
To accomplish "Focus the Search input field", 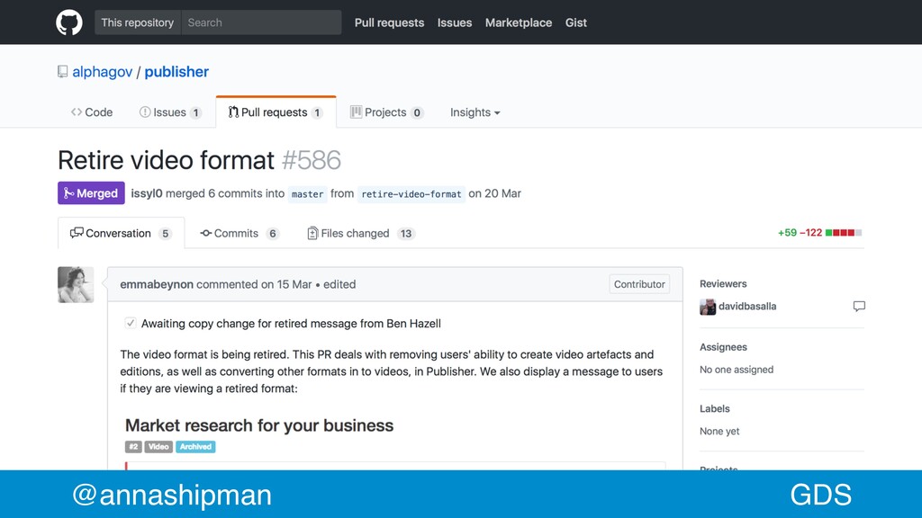I will [262, 22].
